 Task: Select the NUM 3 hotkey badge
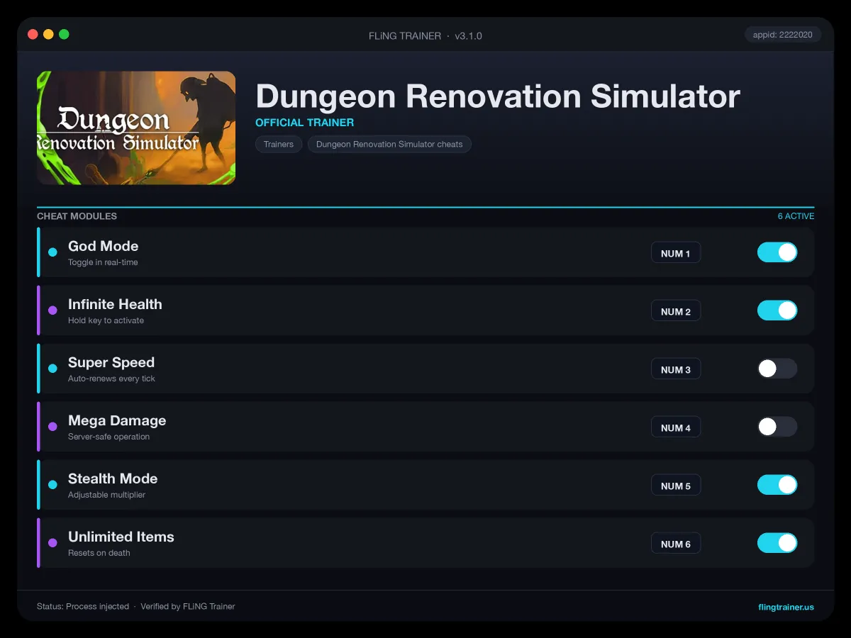676,369
